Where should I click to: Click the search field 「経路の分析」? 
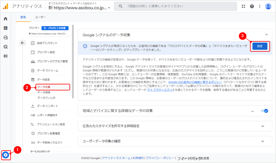click(x=175, y=6)
